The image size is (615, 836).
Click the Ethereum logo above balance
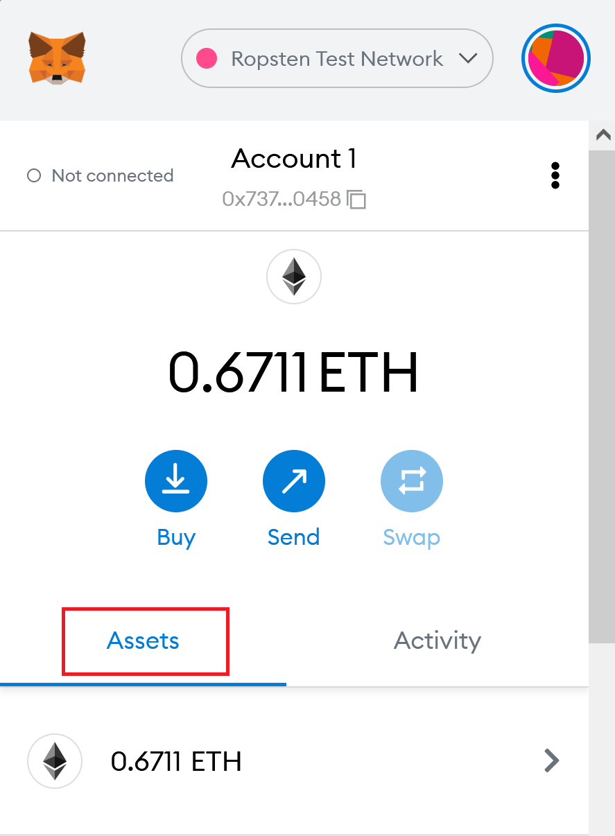pyautogui.click(x=294, y=277)
